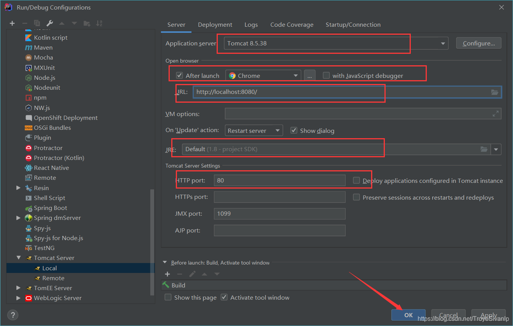Click the copy configuration icon
The image size is (513, 326).
coord(37,23)
